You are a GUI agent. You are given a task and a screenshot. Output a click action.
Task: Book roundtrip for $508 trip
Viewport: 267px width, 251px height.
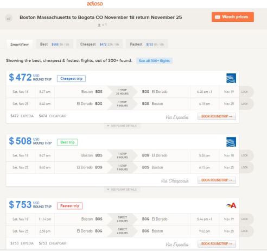click(217, 180)
